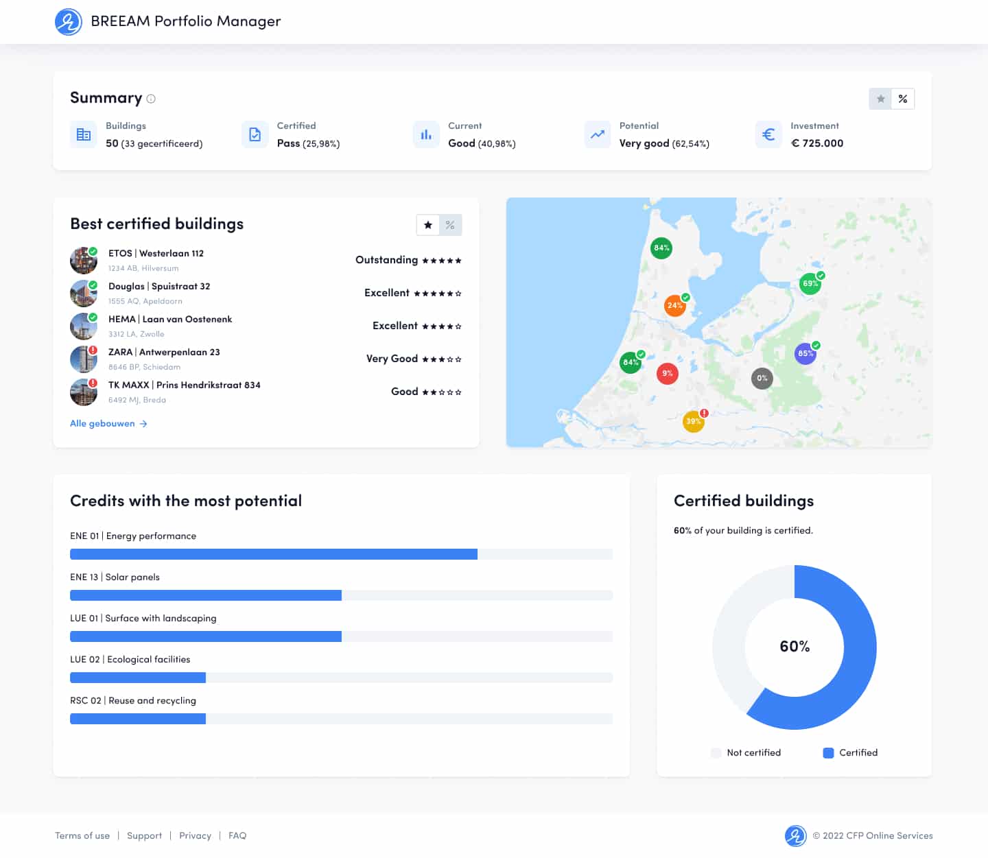Show best buildings as star ratings
Image resolution: width=988 pixels, height=858 pixels.
pos(428,225)
